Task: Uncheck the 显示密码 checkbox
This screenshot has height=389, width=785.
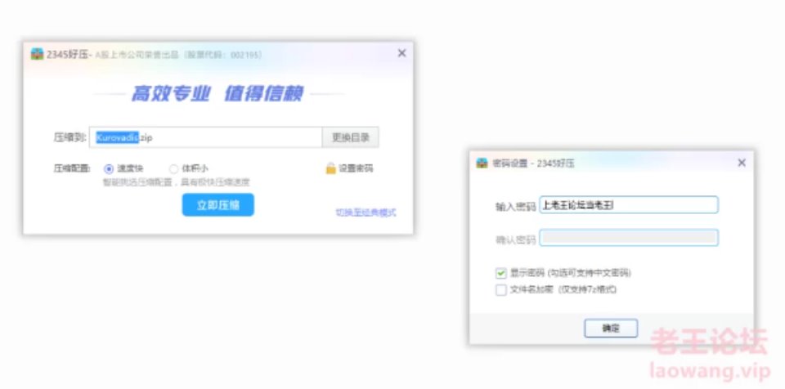Action: click(x=500, y=273)
